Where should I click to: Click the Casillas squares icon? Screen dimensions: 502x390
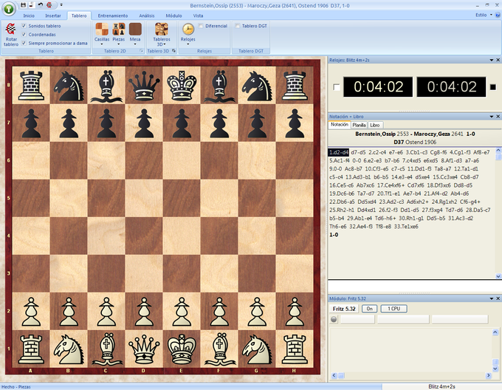tap(102, 29)
